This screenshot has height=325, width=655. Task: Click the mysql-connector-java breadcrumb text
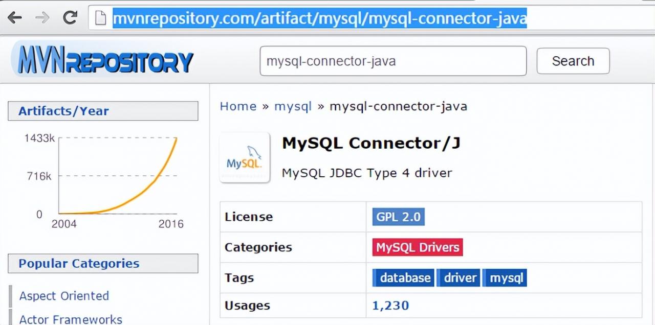pos(398,106)
